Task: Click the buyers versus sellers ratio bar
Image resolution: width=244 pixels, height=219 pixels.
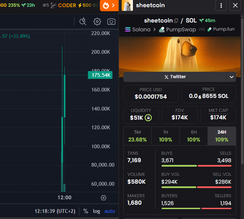Action: [x=196, y=208]
